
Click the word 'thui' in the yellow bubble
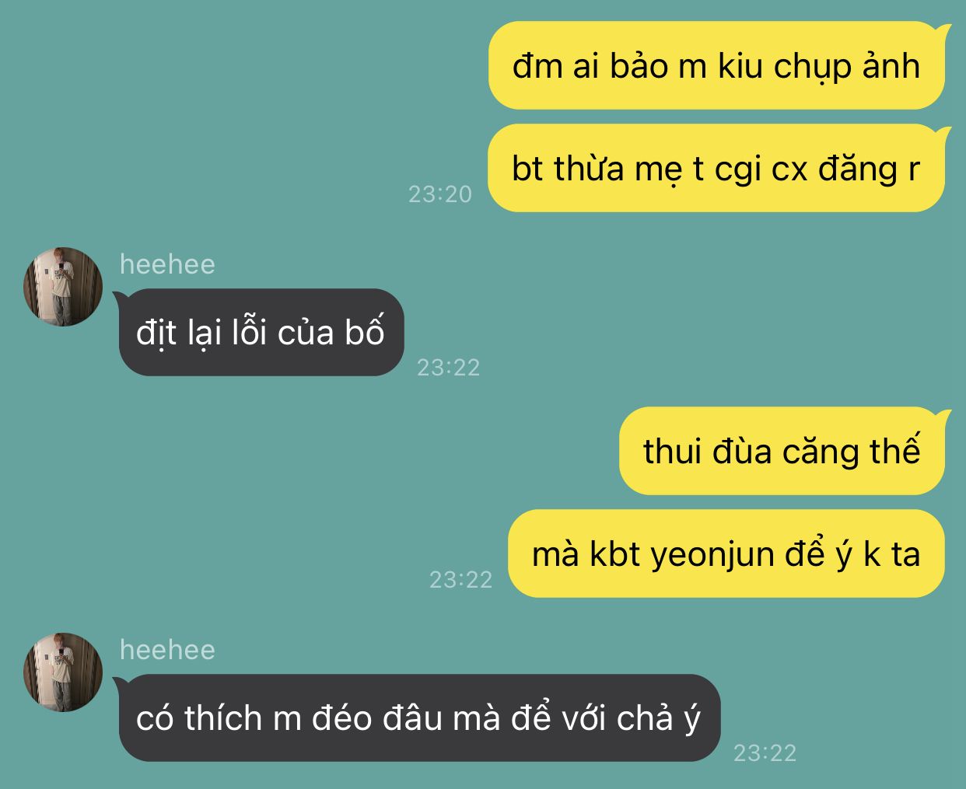[x=674, y=452]
